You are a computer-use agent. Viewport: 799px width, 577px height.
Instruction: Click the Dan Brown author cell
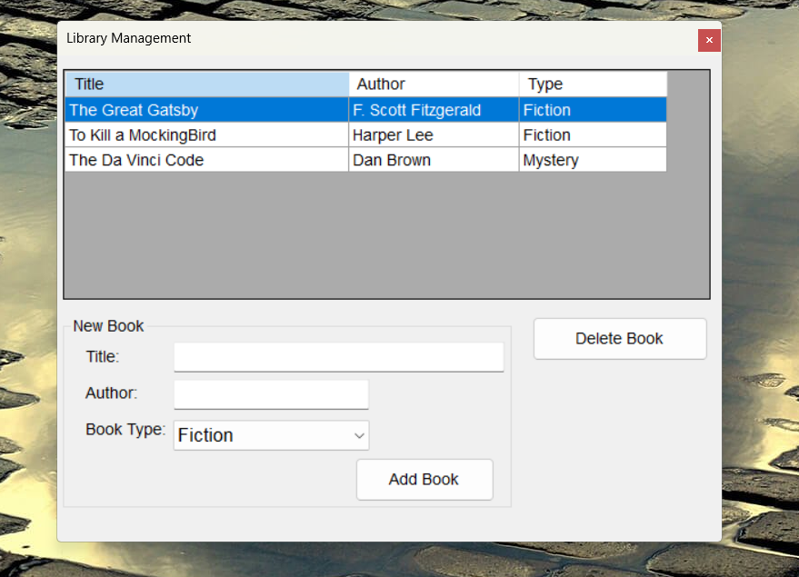coord(434,160)
